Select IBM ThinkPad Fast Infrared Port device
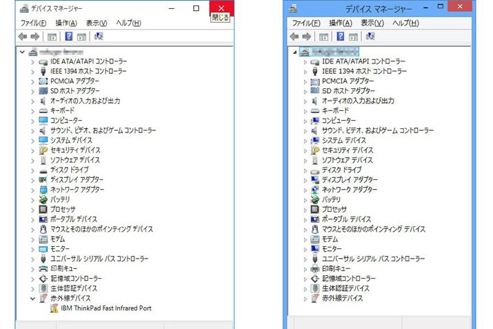 [105, 308]
